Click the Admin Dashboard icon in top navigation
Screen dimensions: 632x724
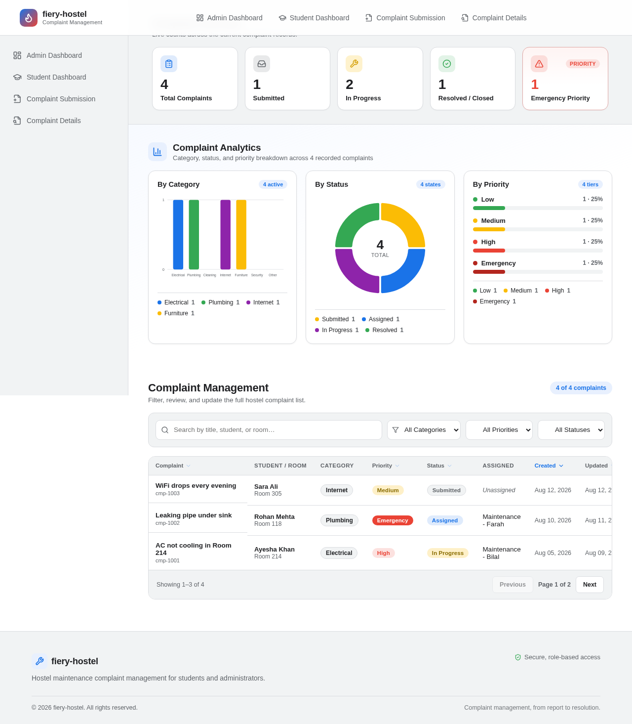200,18
